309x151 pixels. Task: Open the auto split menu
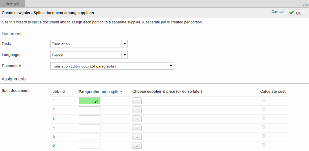point(112,92)
